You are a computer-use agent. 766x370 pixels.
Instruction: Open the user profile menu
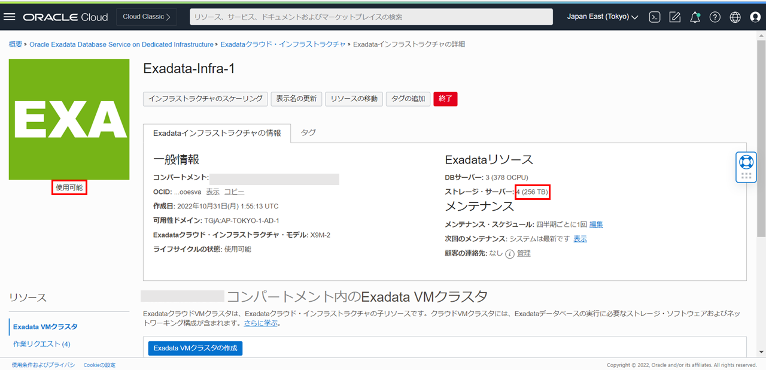(755, 17)
